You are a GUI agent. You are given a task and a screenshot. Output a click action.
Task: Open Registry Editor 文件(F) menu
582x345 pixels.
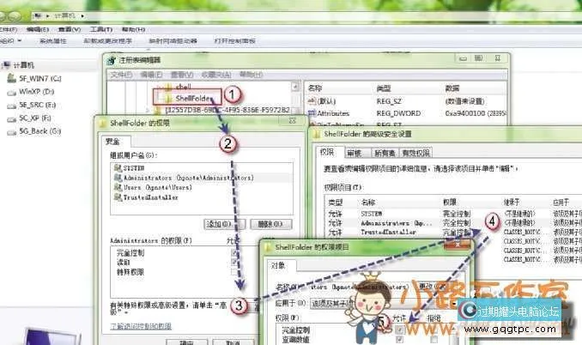click(121, 75)
